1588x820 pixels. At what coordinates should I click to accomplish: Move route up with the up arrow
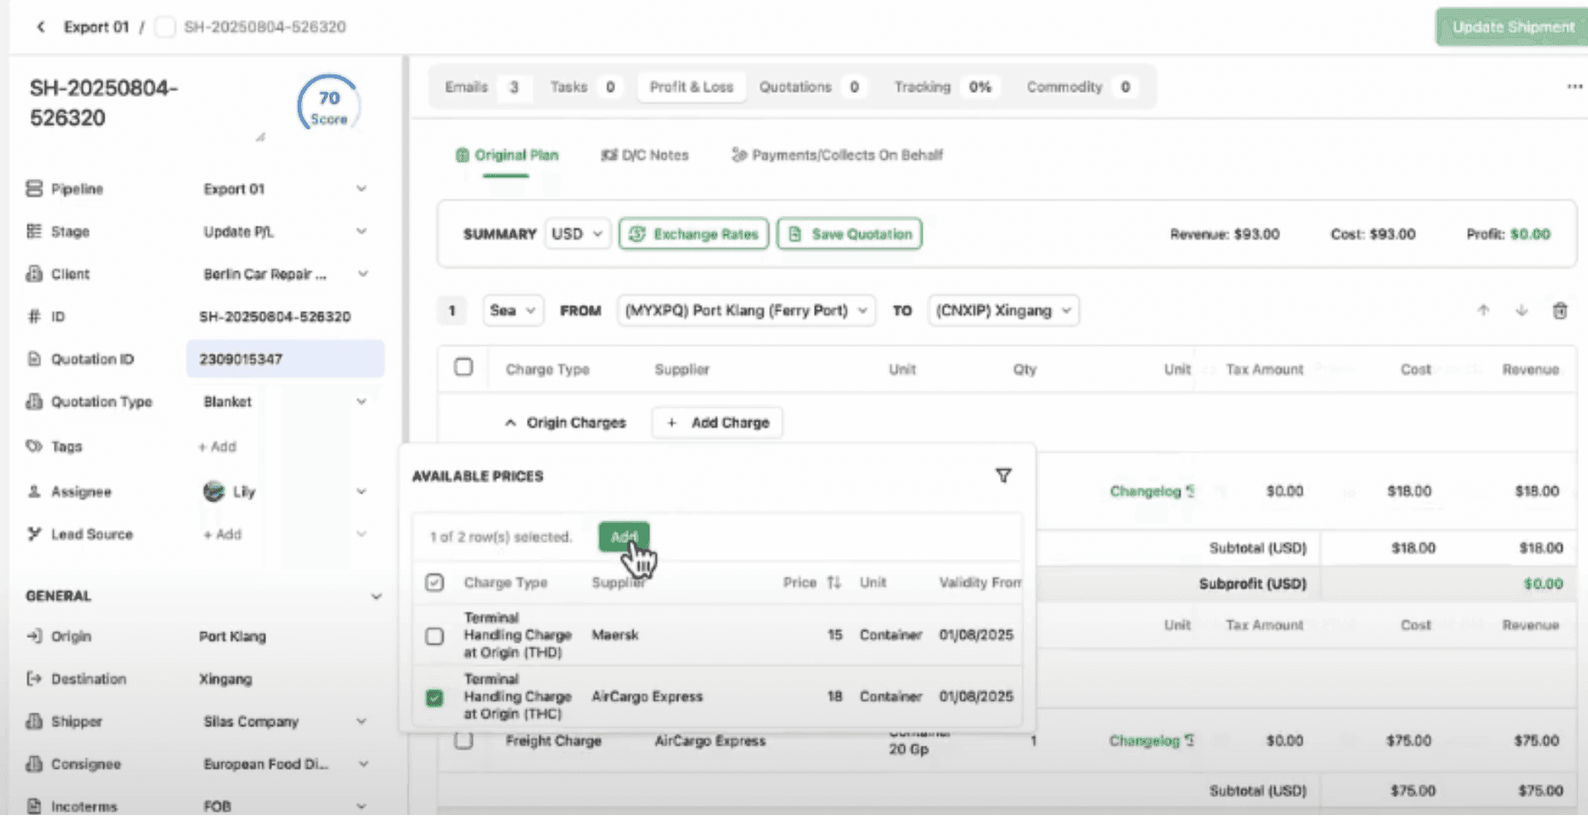pos(1483,311)
